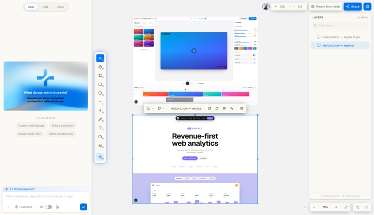The image size is (374, 215).
Task: Click the phone icon in frame toolbar
Action: 232,108
